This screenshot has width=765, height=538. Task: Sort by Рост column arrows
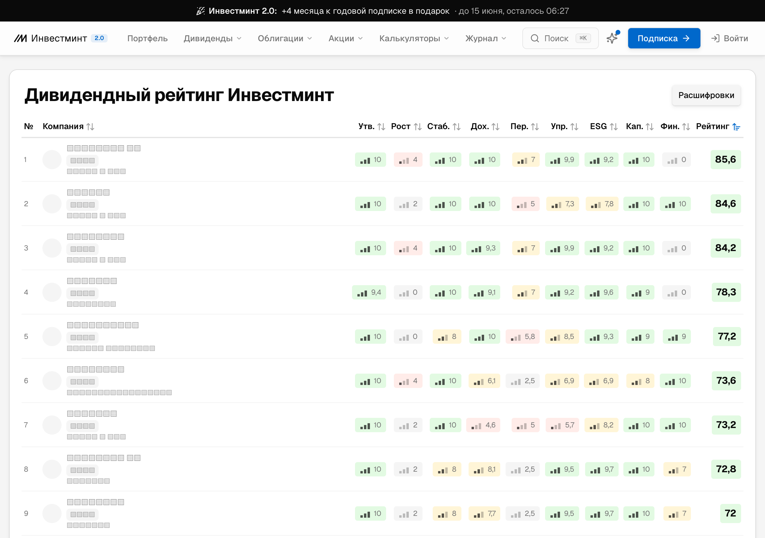point(418,127)
